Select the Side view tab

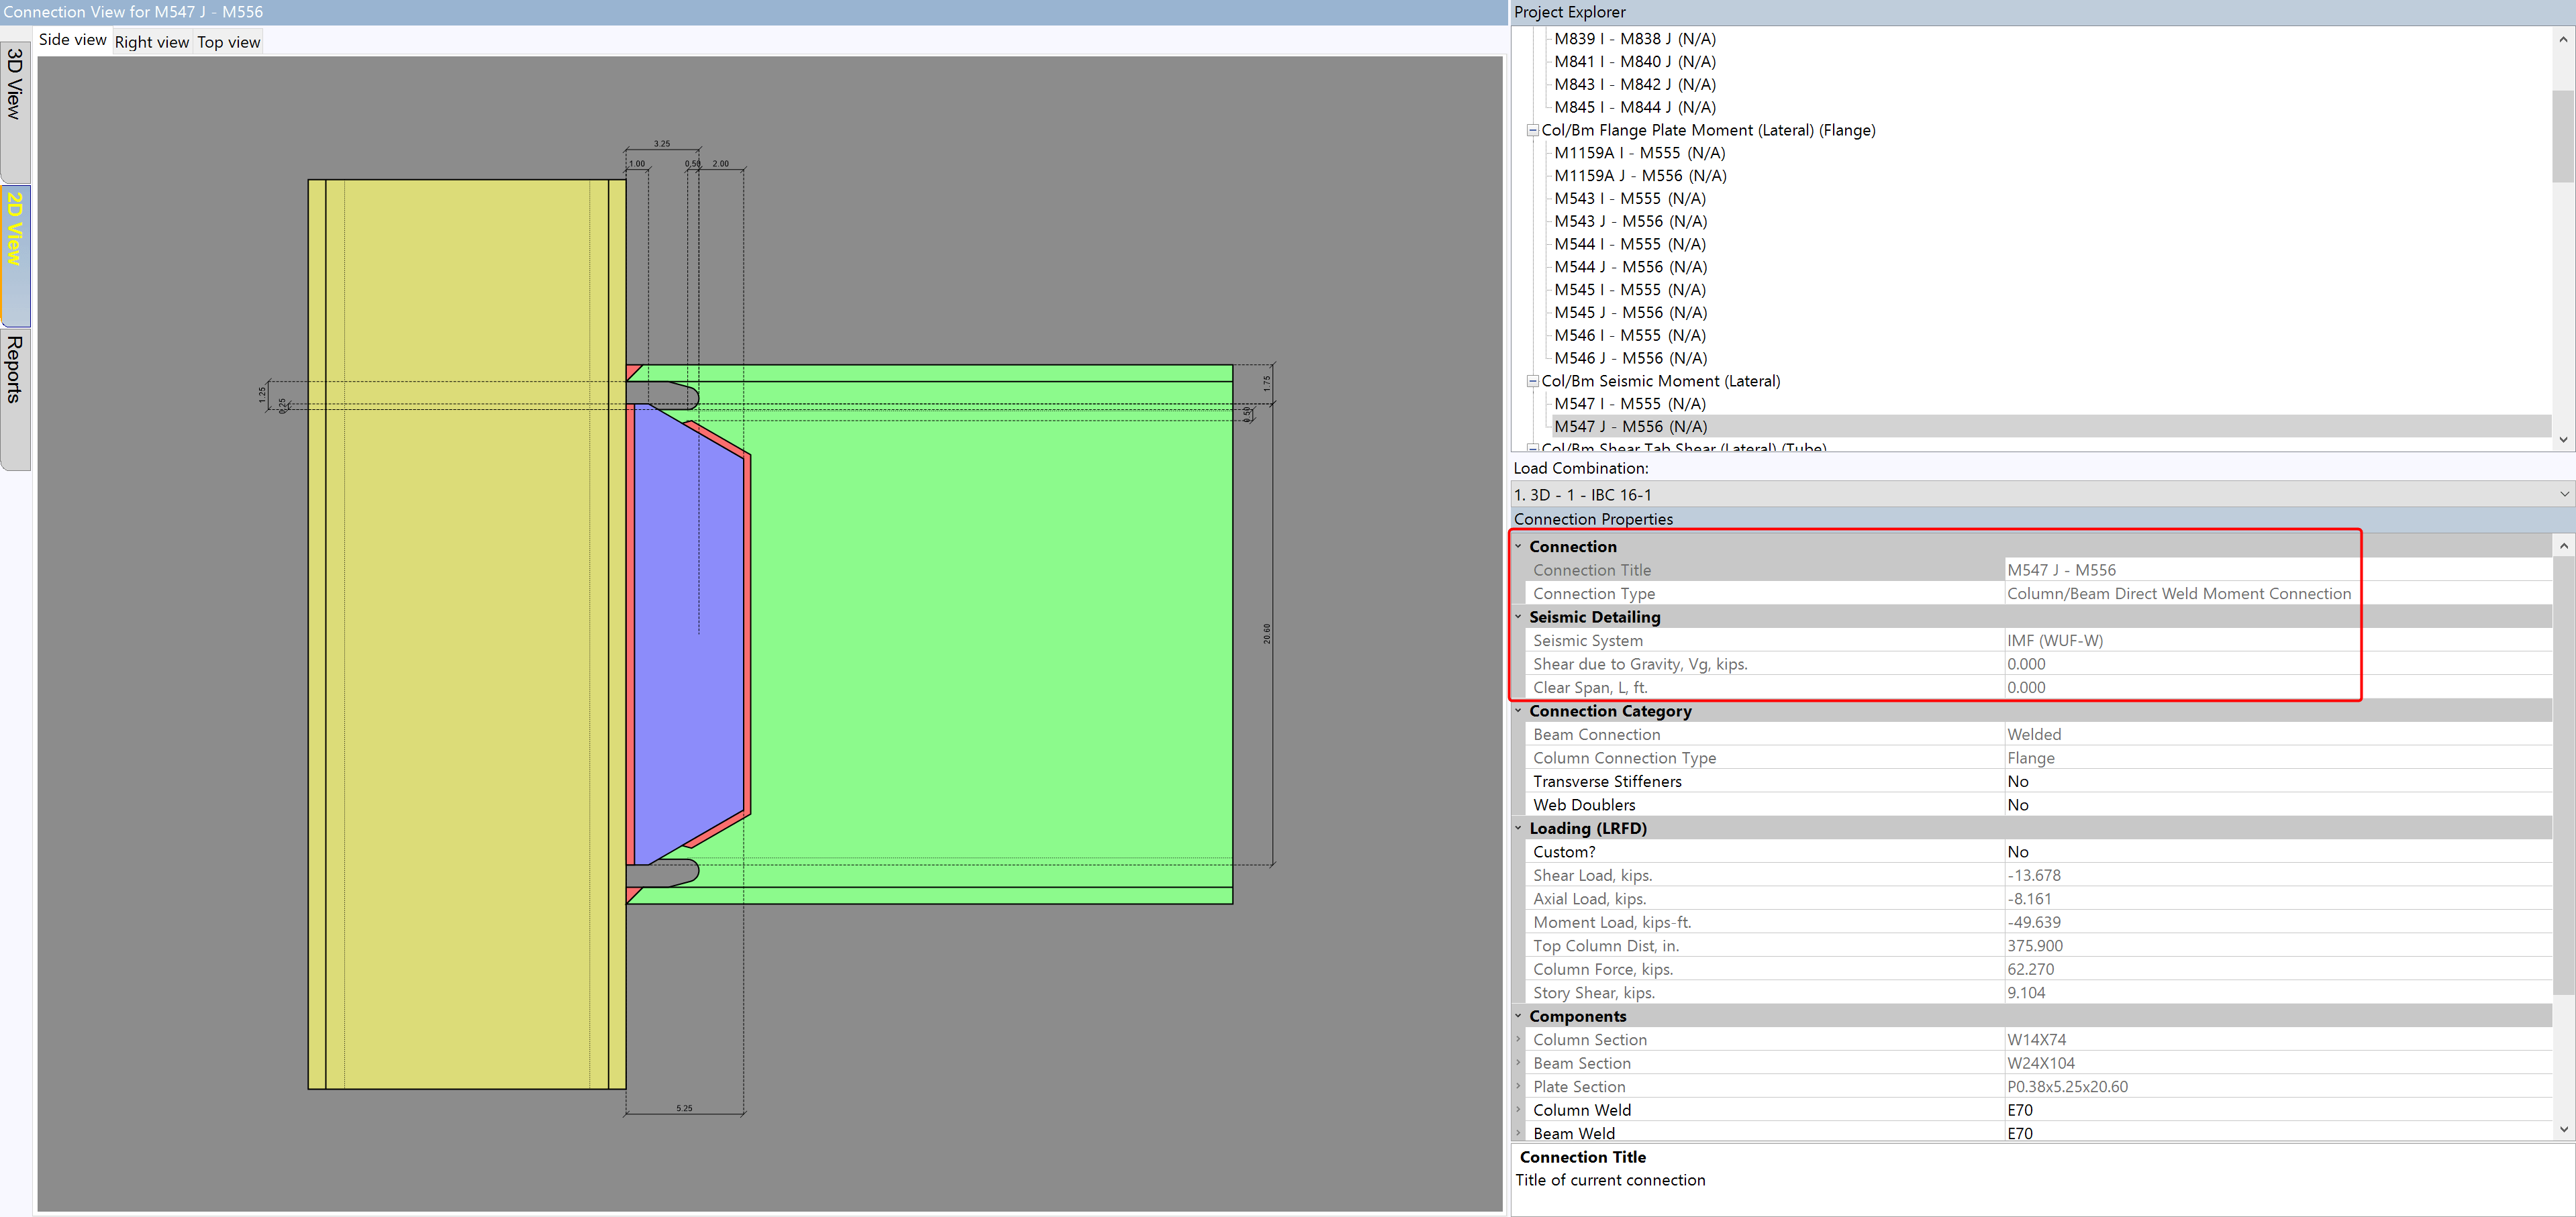(72, 40)
